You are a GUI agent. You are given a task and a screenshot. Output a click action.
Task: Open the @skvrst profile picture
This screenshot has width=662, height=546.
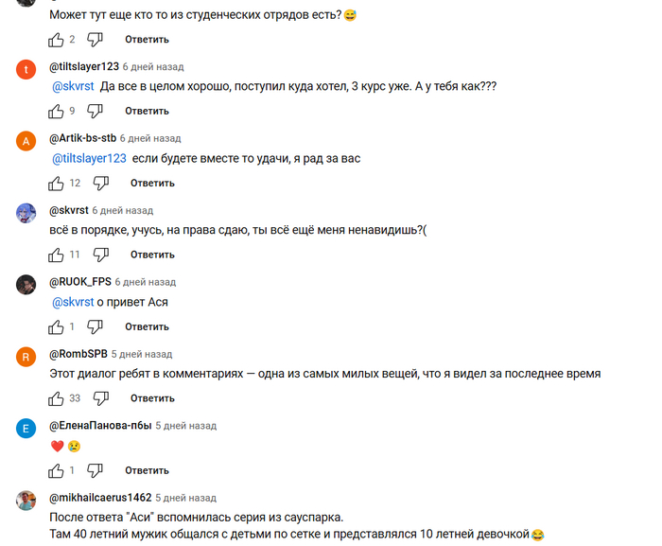[26, 213]
